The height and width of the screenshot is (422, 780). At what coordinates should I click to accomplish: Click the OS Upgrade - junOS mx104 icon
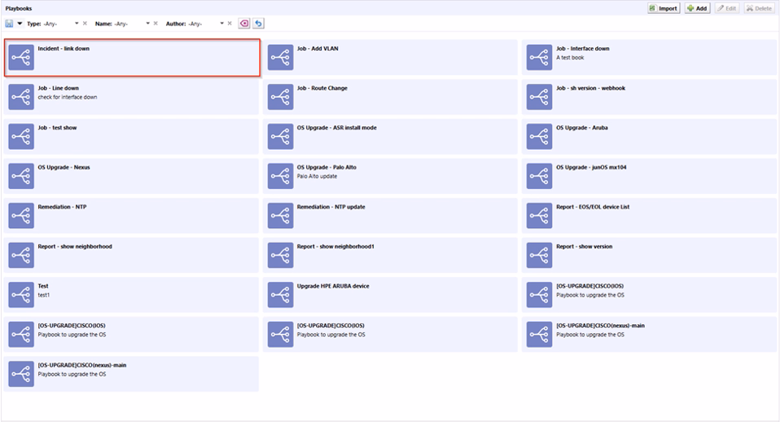[x=539, y=176]
